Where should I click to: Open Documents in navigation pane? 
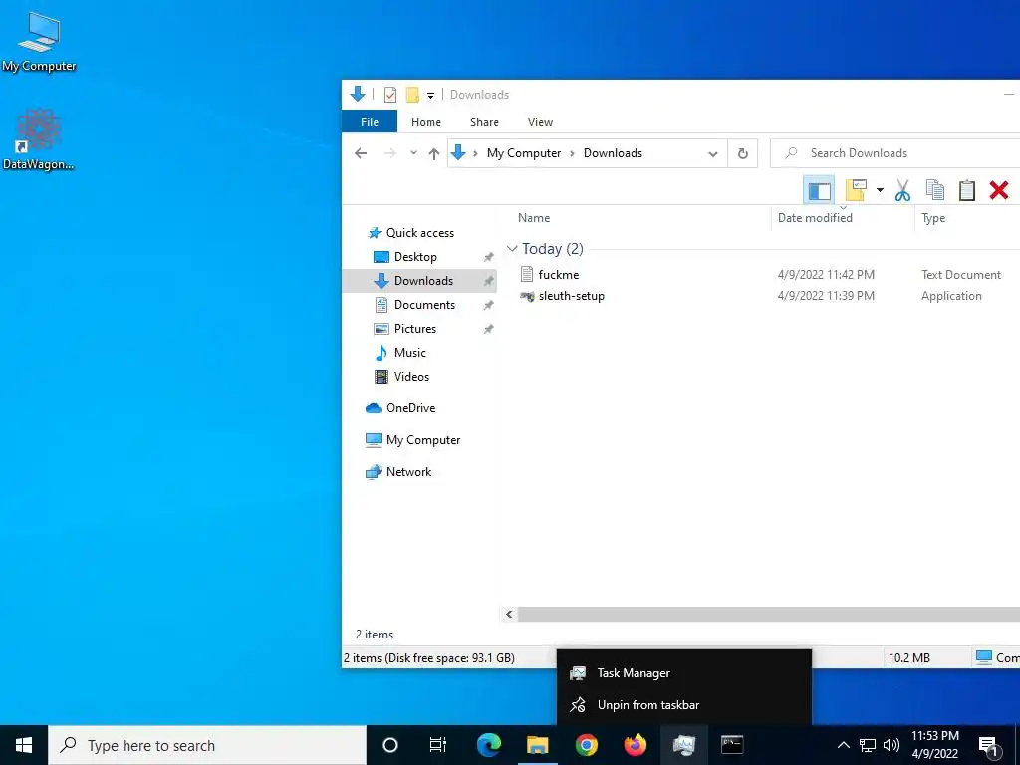pos(424,305)
